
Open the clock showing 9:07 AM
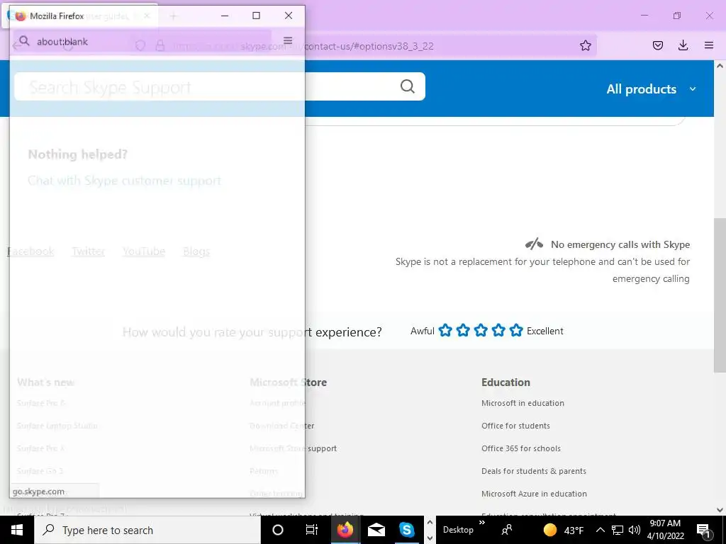click(x=665, y=530)
